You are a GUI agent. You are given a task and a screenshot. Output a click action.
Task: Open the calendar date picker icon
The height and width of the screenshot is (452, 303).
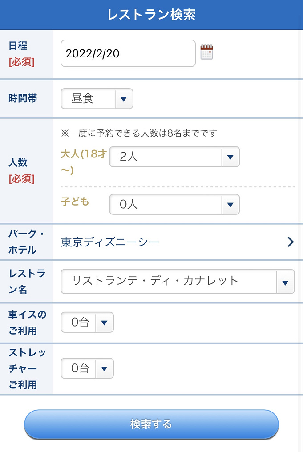(x=206, y=52)
